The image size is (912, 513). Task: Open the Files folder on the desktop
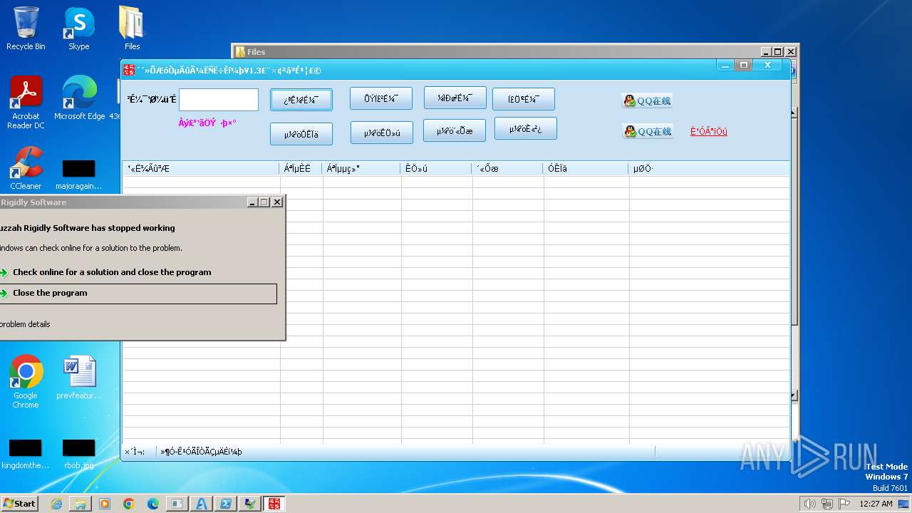coord(132,28)
